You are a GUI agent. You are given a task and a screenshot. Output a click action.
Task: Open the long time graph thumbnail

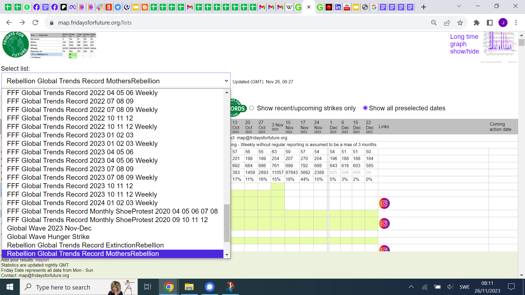click(499, 47)
